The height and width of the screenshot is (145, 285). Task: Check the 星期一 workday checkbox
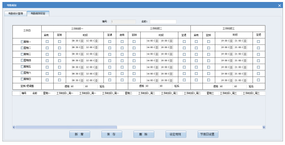22,42
